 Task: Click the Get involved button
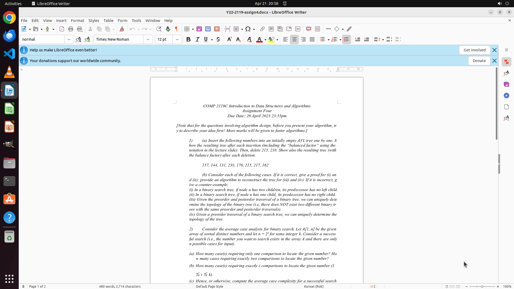[x=474, y=50]
